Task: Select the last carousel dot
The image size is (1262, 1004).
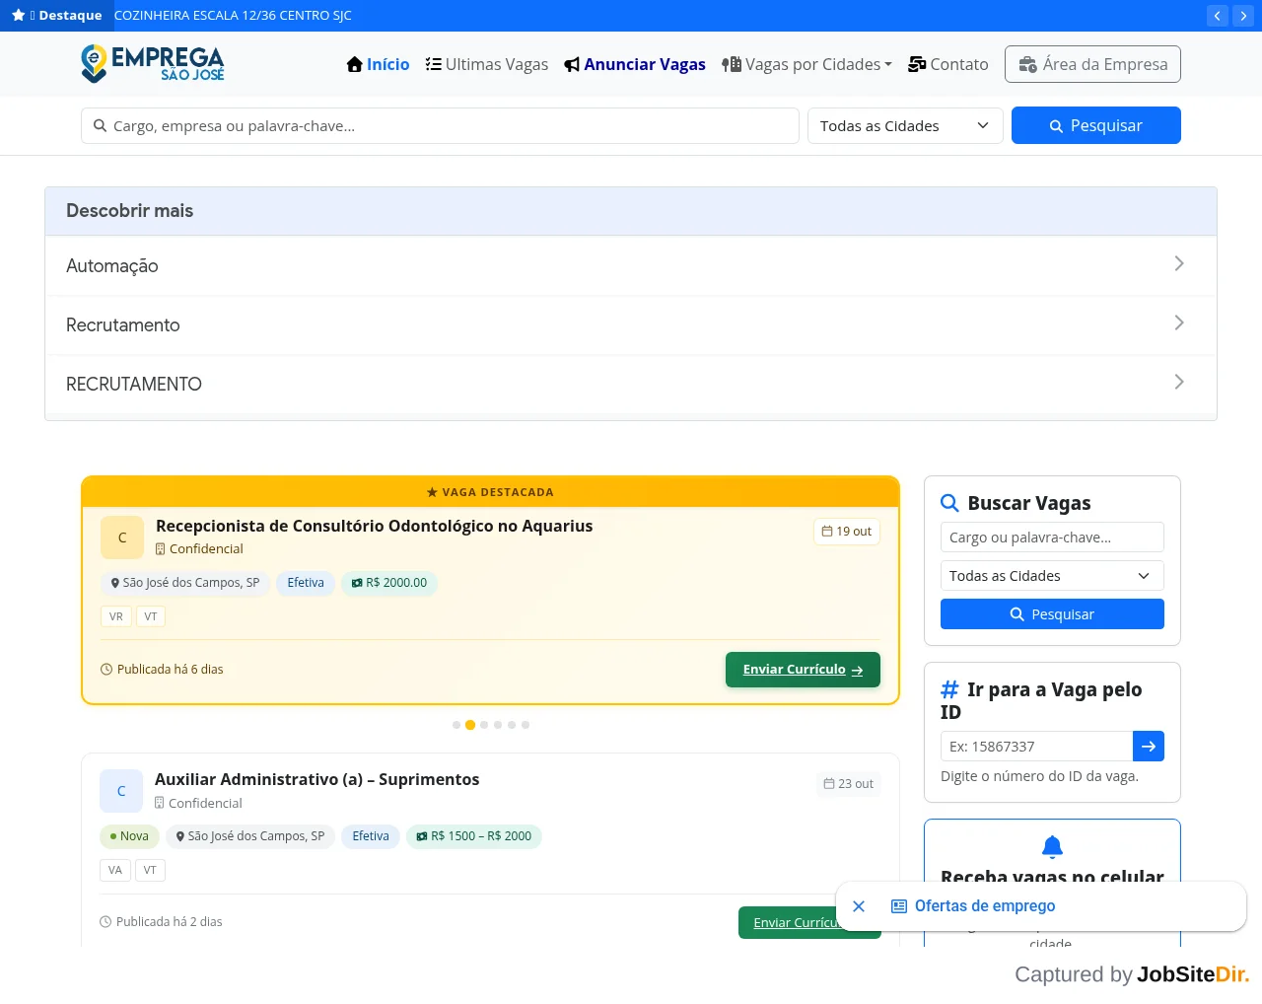Action: [526, 725]
